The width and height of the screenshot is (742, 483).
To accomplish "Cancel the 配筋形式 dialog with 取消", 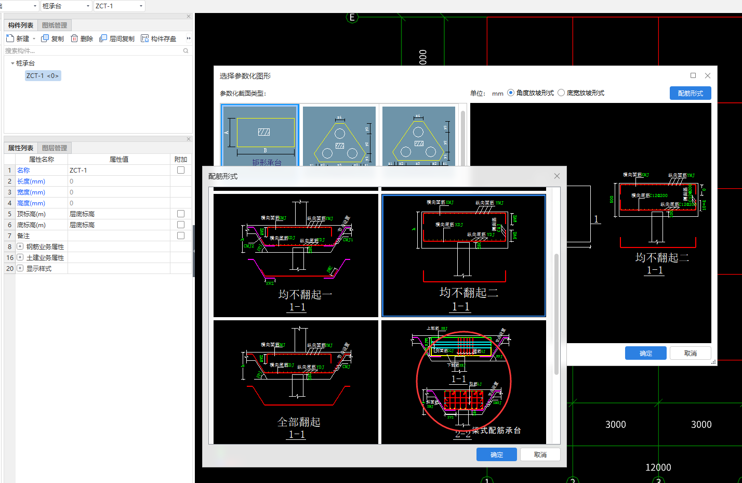I will pyautogui.click(x=540, y=454).
